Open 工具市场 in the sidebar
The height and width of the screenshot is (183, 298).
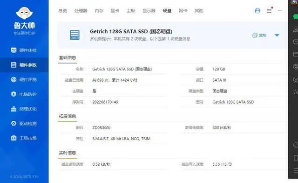(24, 138)
